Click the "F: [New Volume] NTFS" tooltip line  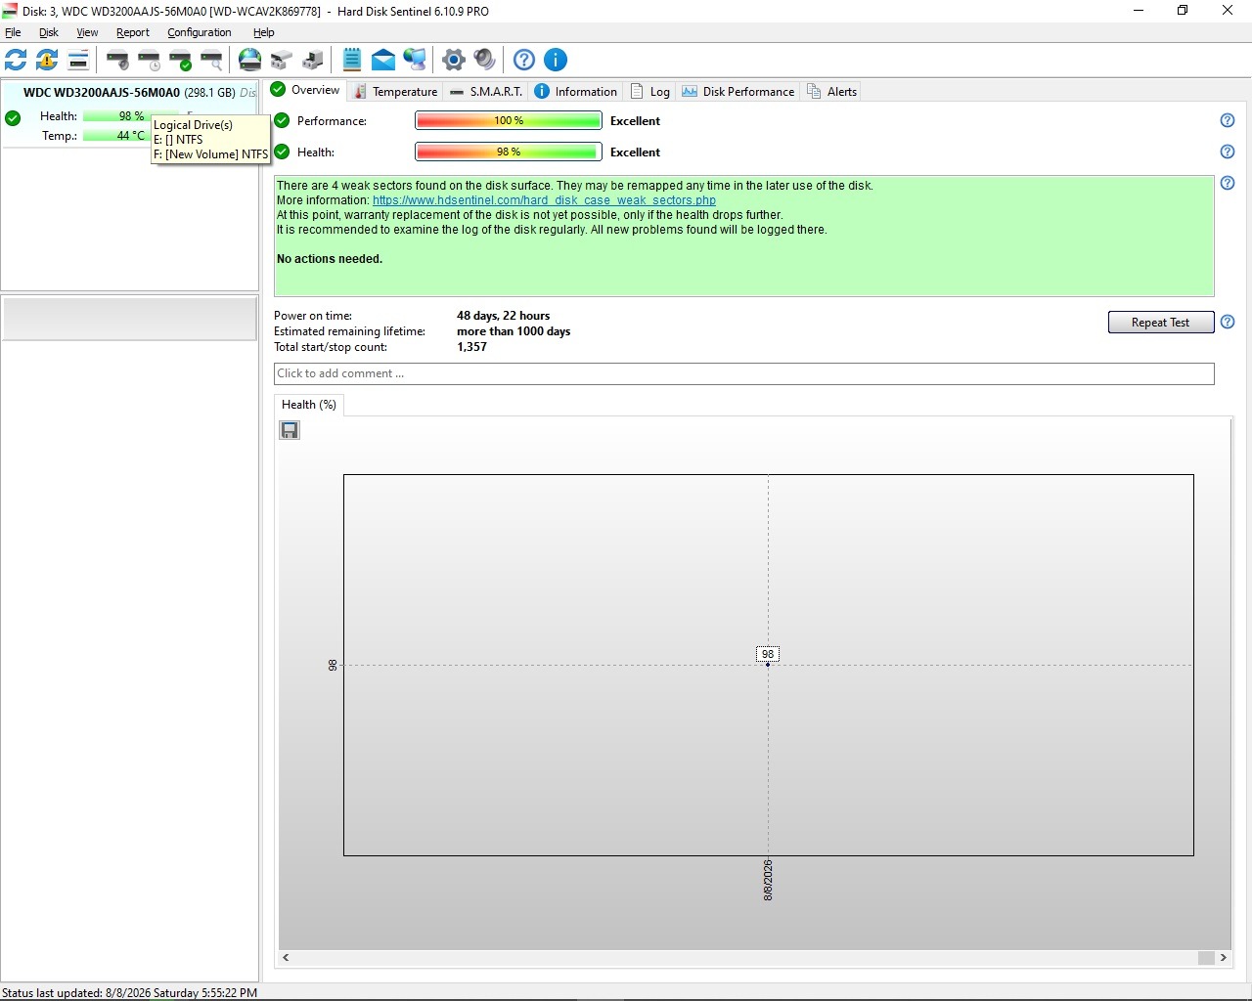tap(210, 154)
